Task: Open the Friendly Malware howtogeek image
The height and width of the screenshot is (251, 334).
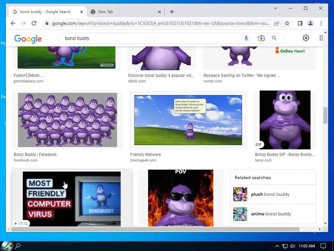Action: pos(188,120)
